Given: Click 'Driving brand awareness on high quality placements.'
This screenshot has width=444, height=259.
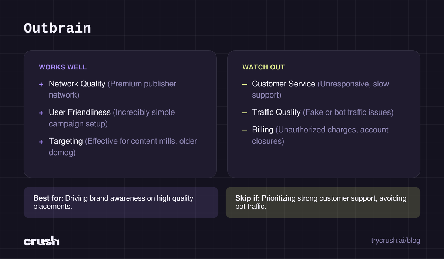Looking at the screenshot, I should coord(113,202).
